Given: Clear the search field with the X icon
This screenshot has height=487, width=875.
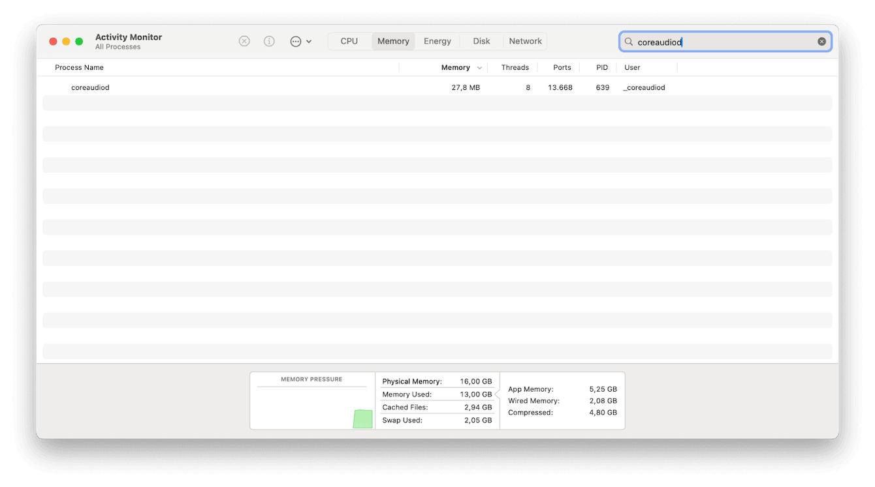Looking at the screenshot, I should coord(821,42).
